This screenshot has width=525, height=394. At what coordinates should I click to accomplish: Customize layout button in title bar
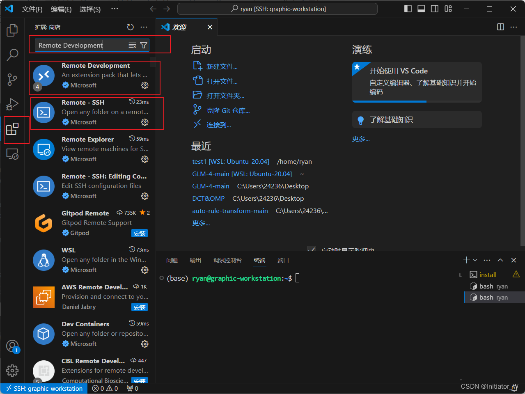tap(448, 9)
